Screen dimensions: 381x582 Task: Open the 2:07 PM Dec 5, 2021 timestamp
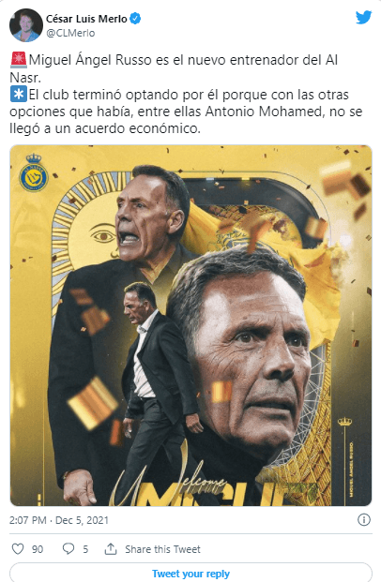(x=59, y=520)
